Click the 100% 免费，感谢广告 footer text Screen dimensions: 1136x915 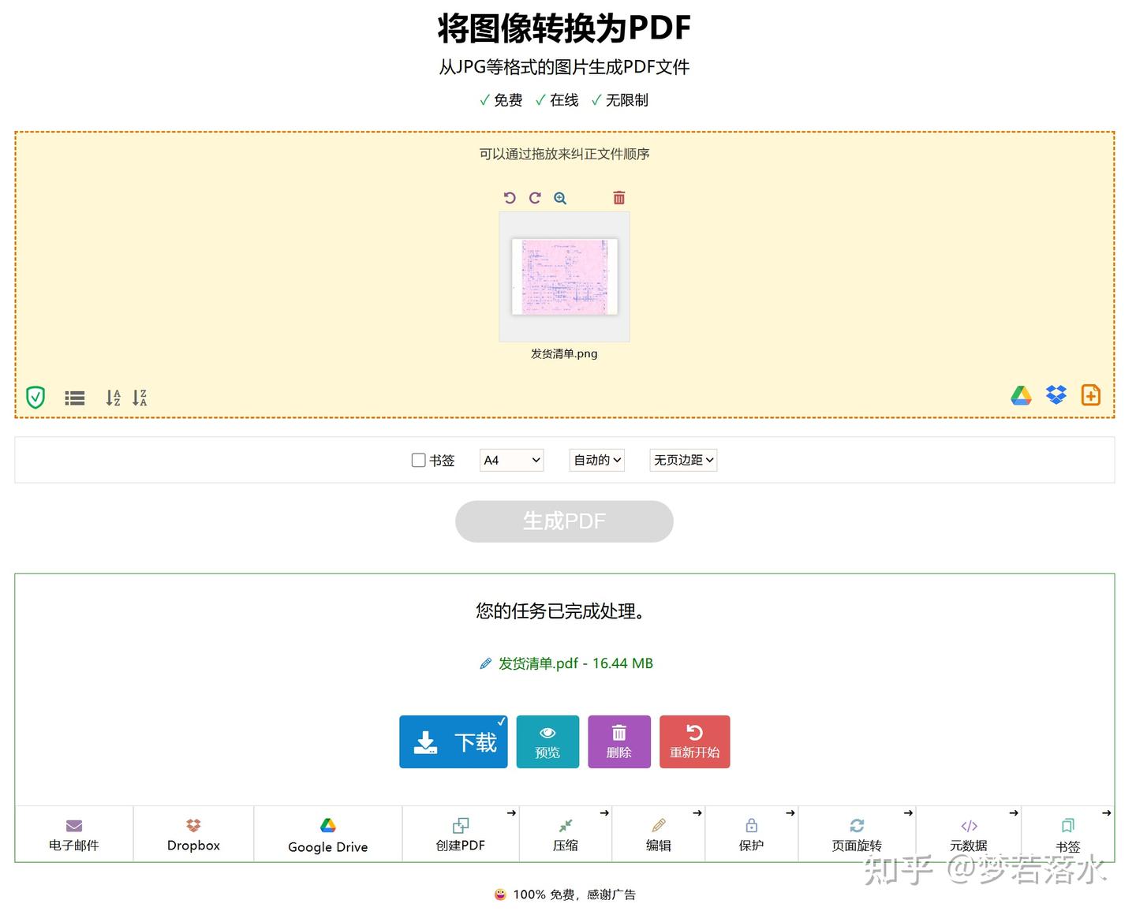tap(574, 894)
